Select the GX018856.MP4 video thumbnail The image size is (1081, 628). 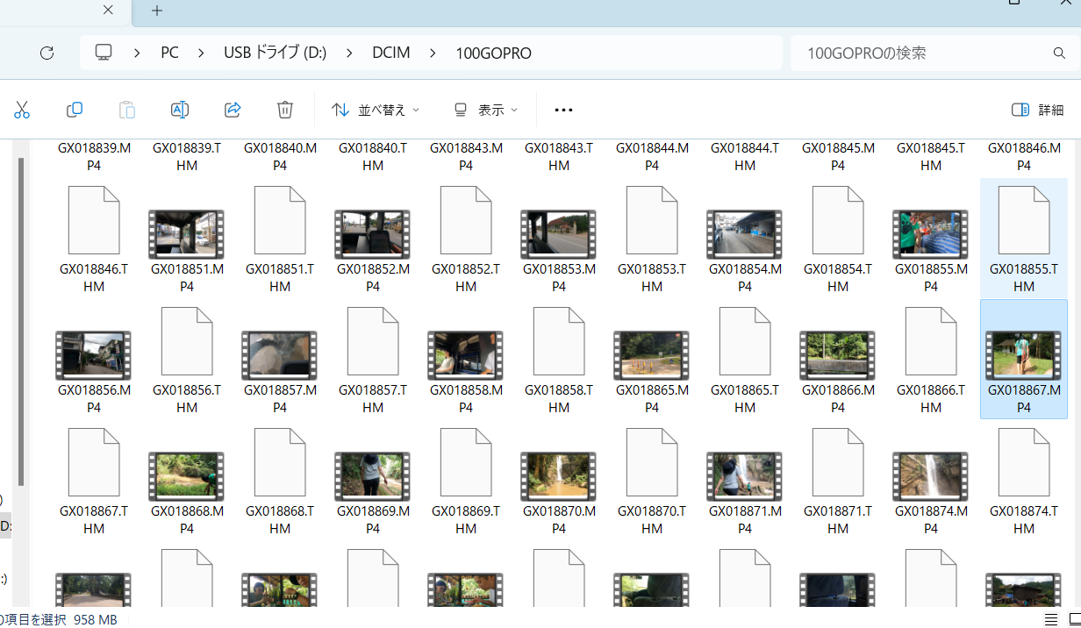coord(94,354)
